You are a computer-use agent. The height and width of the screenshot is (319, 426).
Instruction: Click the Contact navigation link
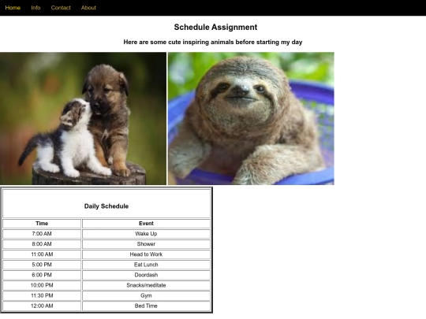[x=61, y=8]
